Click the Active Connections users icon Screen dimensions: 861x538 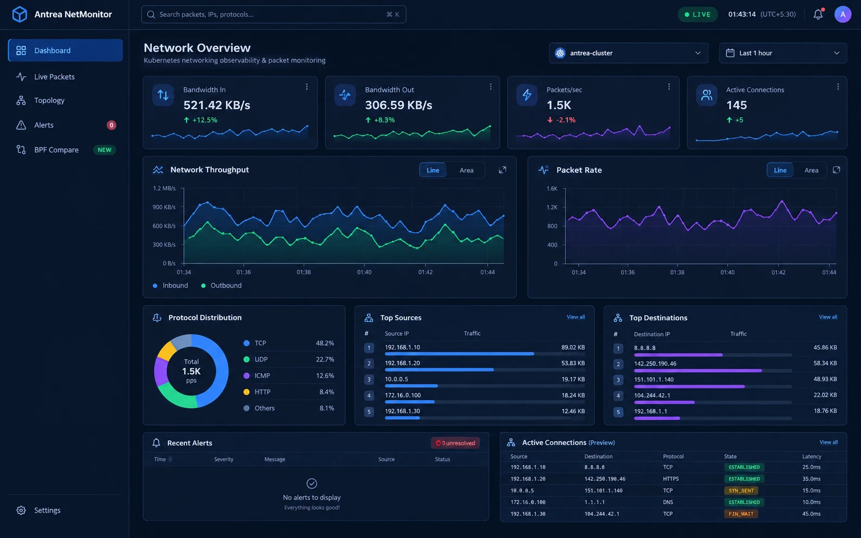point(707,95)
